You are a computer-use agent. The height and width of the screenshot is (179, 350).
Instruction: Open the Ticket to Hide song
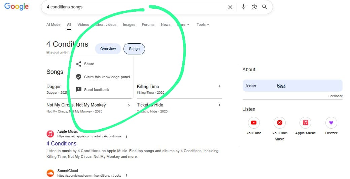(150, 105)
